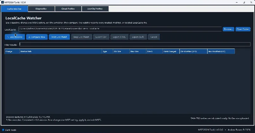
Task: Open the Diagnostics tab
Action: click(x=41, y=9)
